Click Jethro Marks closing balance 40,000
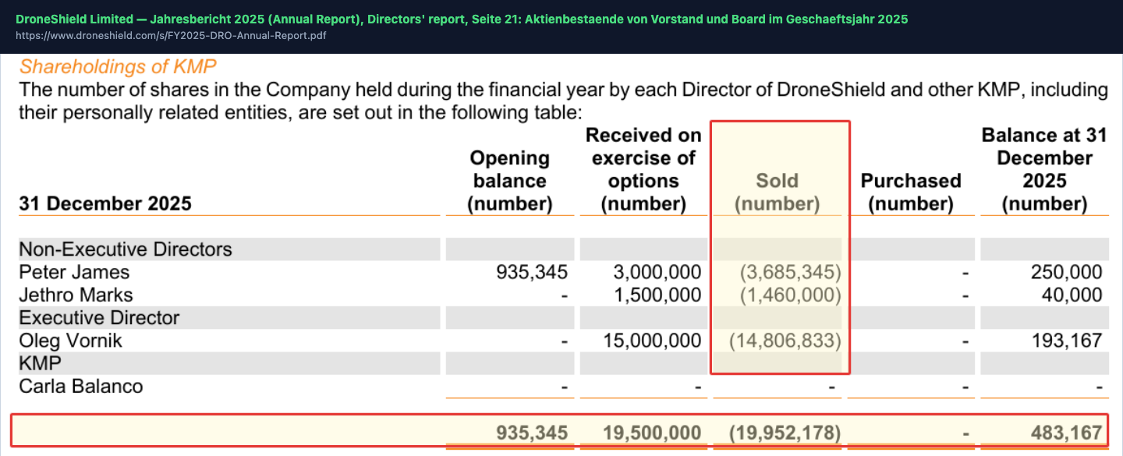 point(1072,295)
